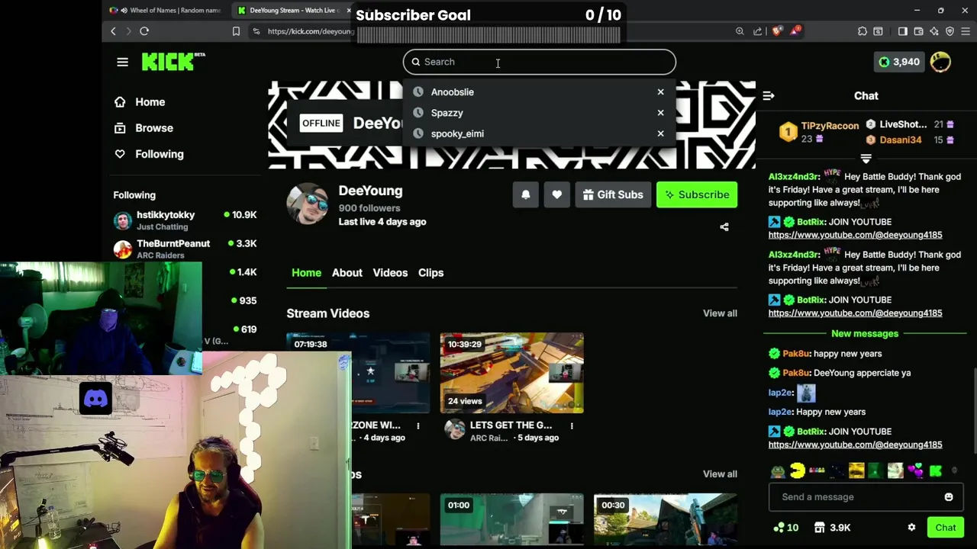Click Pak8u username saying happy new years

click(795, 354)
